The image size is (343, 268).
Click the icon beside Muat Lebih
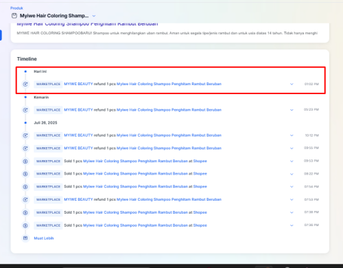[25, 238]
